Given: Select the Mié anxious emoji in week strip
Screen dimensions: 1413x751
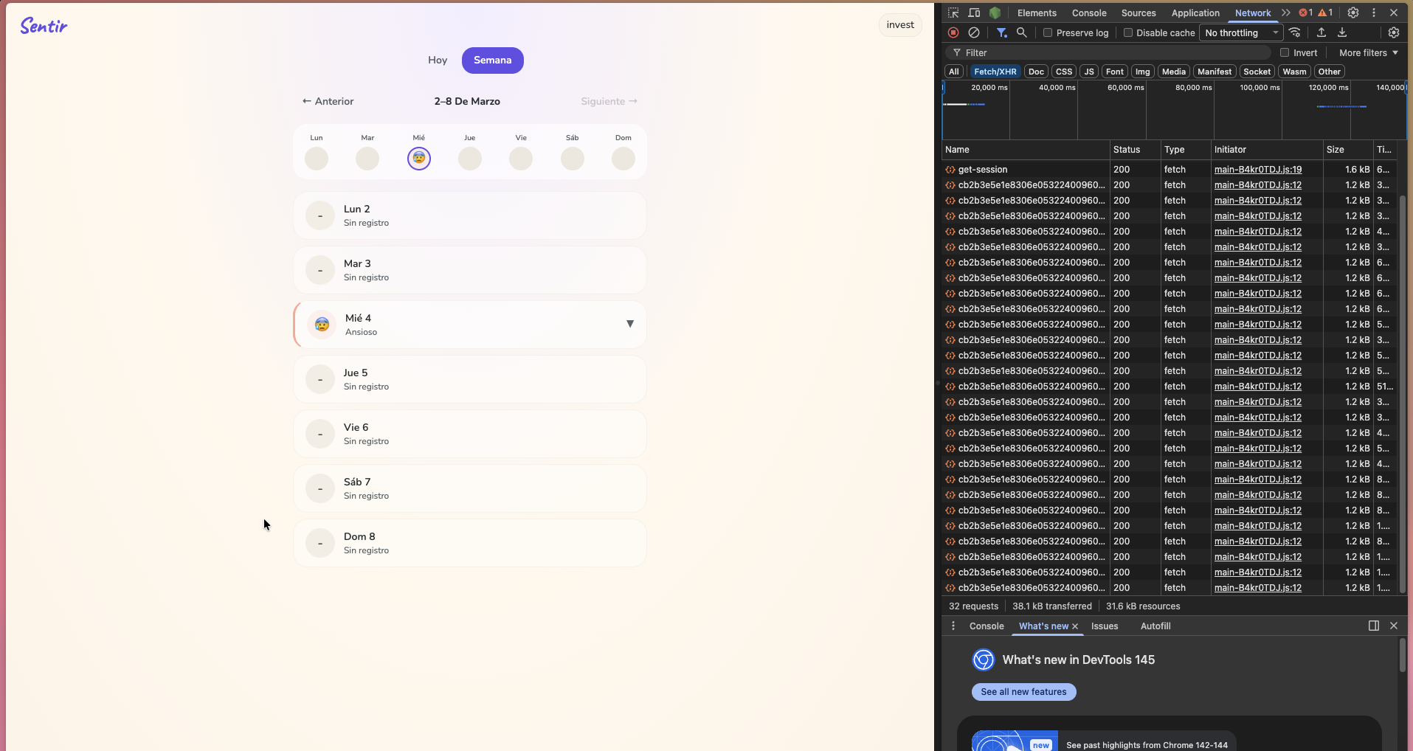Looking at the screenshot, I should tap(419, 158).
